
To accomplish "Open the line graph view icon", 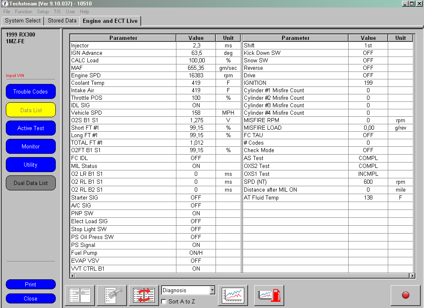I will coord(233,295).
